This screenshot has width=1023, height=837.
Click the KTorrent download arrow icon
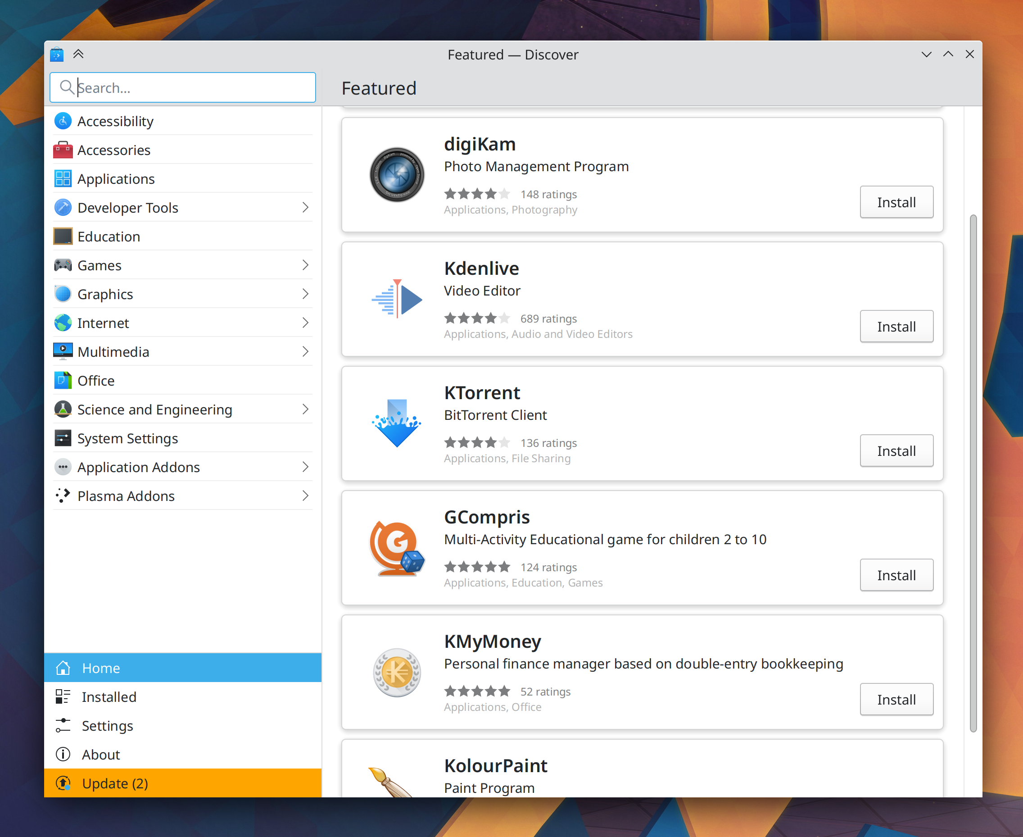click(397, 423)
